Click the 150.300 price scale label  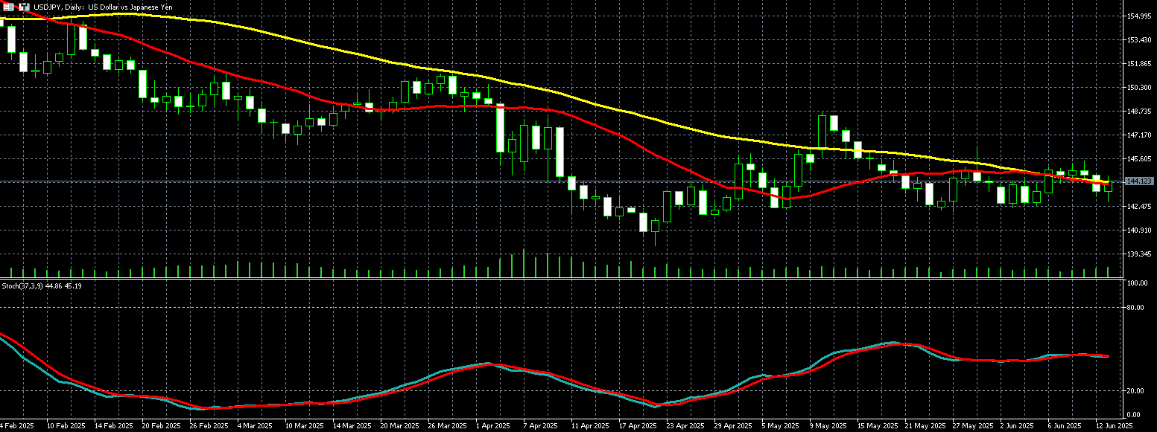coord(1140,88)
